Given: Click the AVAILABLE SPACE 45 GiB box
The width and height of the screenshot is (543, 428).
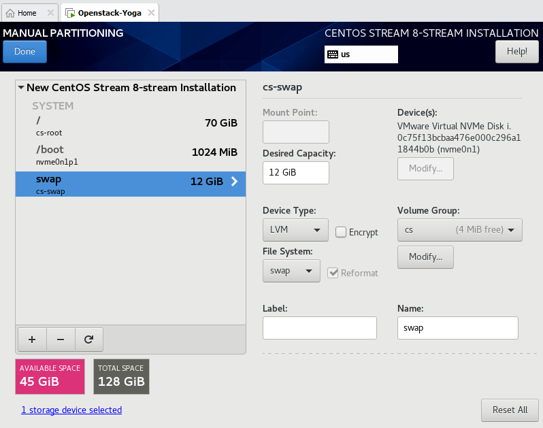Looking at the screenshot, I should [x=50, y=376].
